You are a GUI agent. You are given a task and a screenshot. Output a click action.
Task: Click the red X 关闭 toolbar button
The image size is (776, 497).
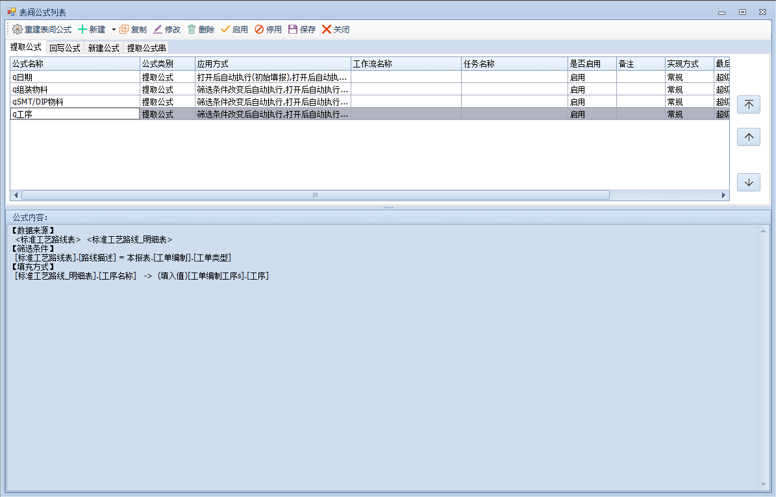[x=327, y=29]
